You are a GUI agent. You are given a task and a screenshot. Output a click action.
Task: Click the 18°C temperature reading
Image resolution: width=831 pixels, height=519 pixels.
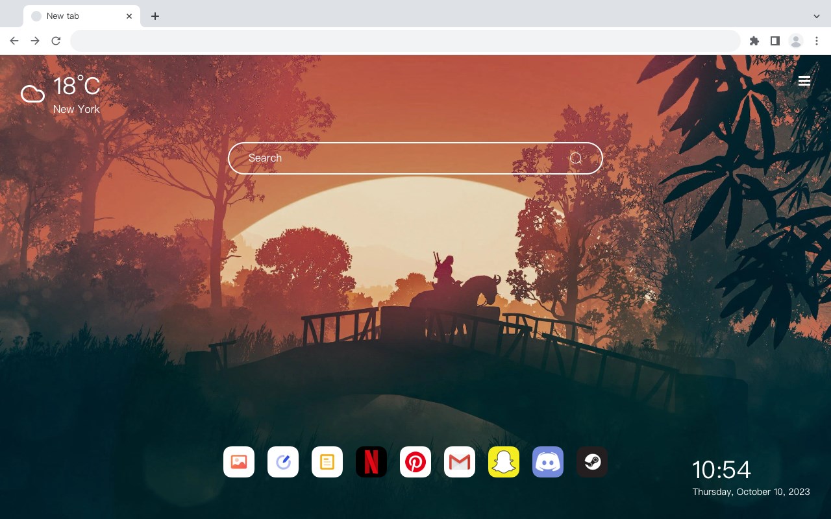pos(77,86)
